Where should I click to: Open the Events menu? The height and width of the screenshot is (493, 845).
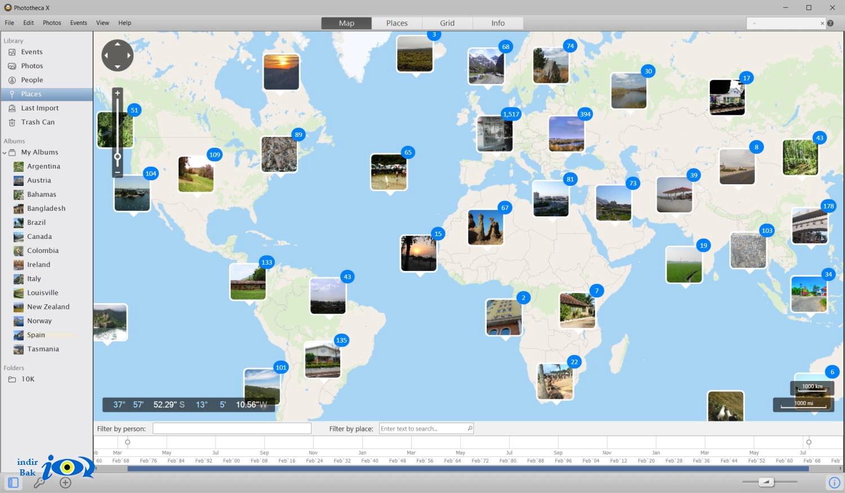pyautogui.click(x=79, y=23)
